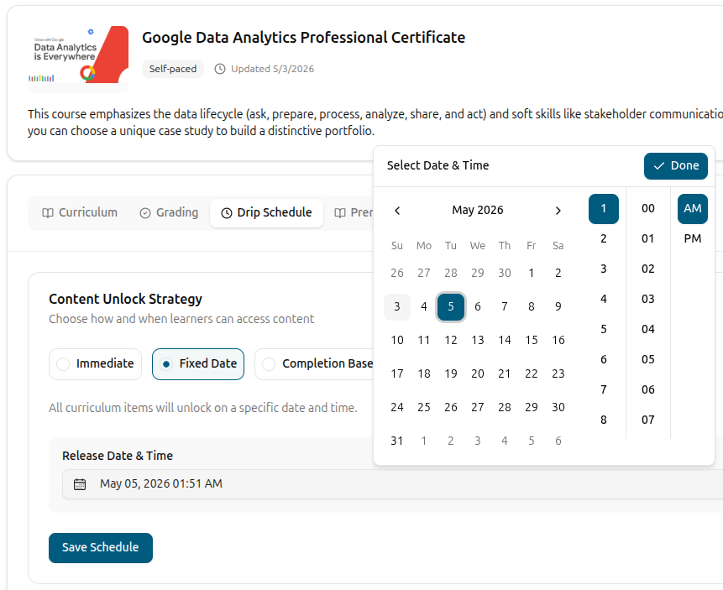Select the Drip Schedule tab
The image size is (723, 590).
[x=266, y=213]
